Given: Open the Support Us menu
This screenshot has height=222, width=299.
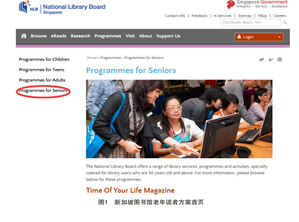Looking at the screenshot, I should [168, 36].
